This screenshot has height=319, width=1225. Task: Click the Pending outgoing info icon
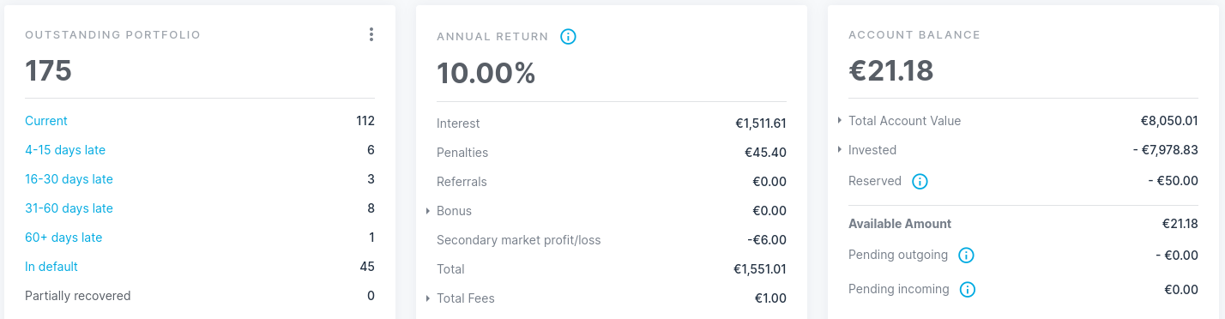click(x=966, y=256)
